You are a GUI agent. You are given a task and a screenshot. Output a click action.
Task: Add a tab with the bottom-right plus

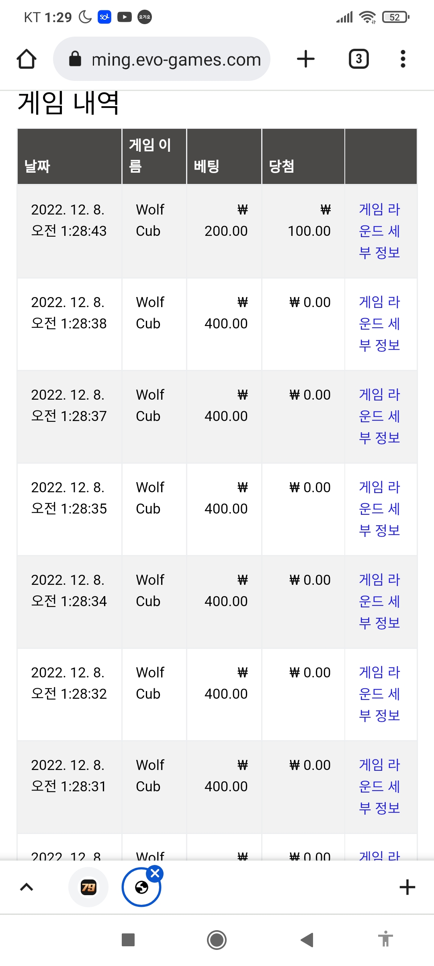(x=407, y=887)
